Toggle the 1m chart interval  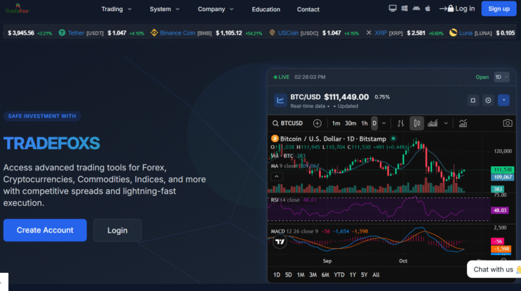point(336,123)
